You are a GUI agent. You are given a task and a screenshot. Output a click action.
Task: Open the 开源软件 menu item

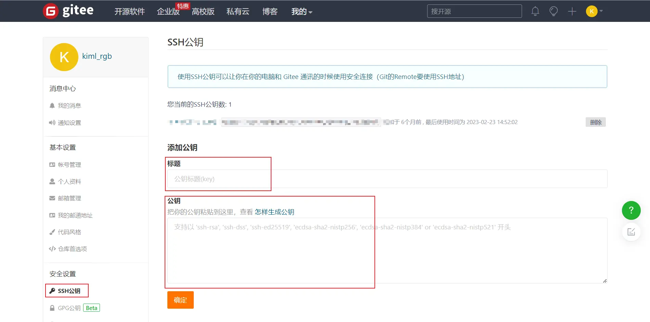[x=129, y=12]
